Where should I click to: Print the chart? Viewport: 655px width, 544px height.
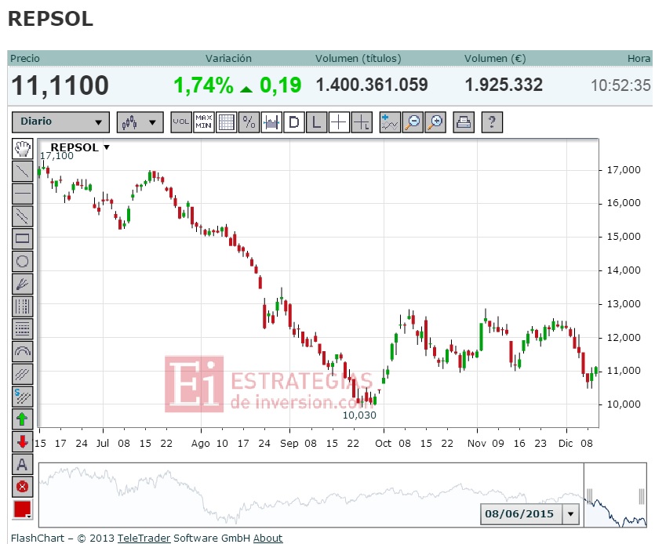tap(464, 122)
